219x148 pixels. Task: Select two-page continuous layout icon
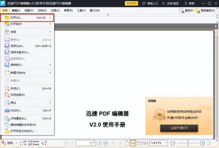[x=146, y=143]
